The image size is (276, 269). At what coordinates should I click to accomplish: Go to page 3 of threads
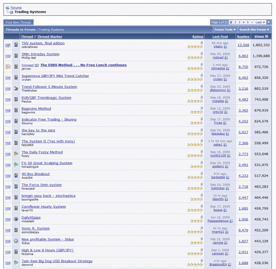click(239, 22)
